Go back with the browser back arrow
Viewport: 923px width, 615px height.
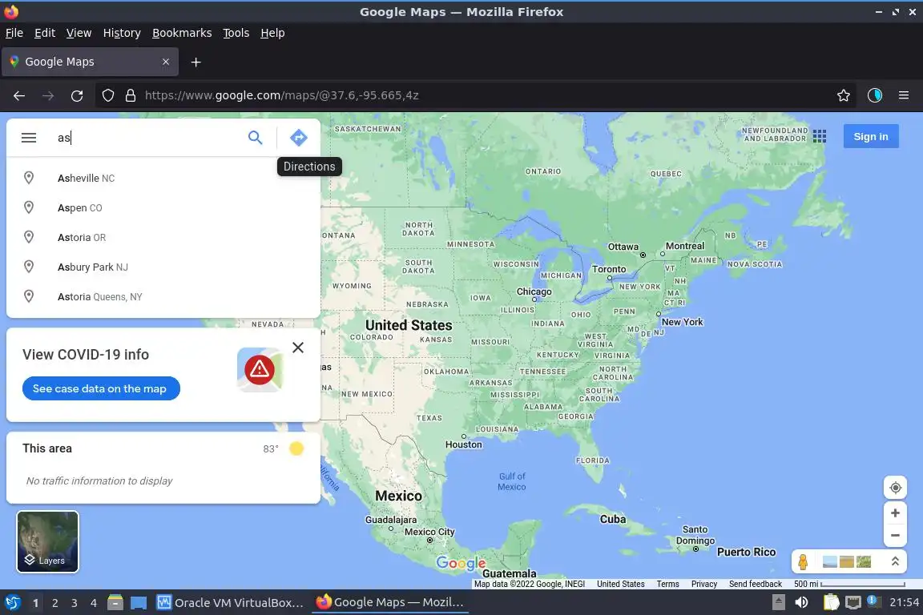[19, 95]
